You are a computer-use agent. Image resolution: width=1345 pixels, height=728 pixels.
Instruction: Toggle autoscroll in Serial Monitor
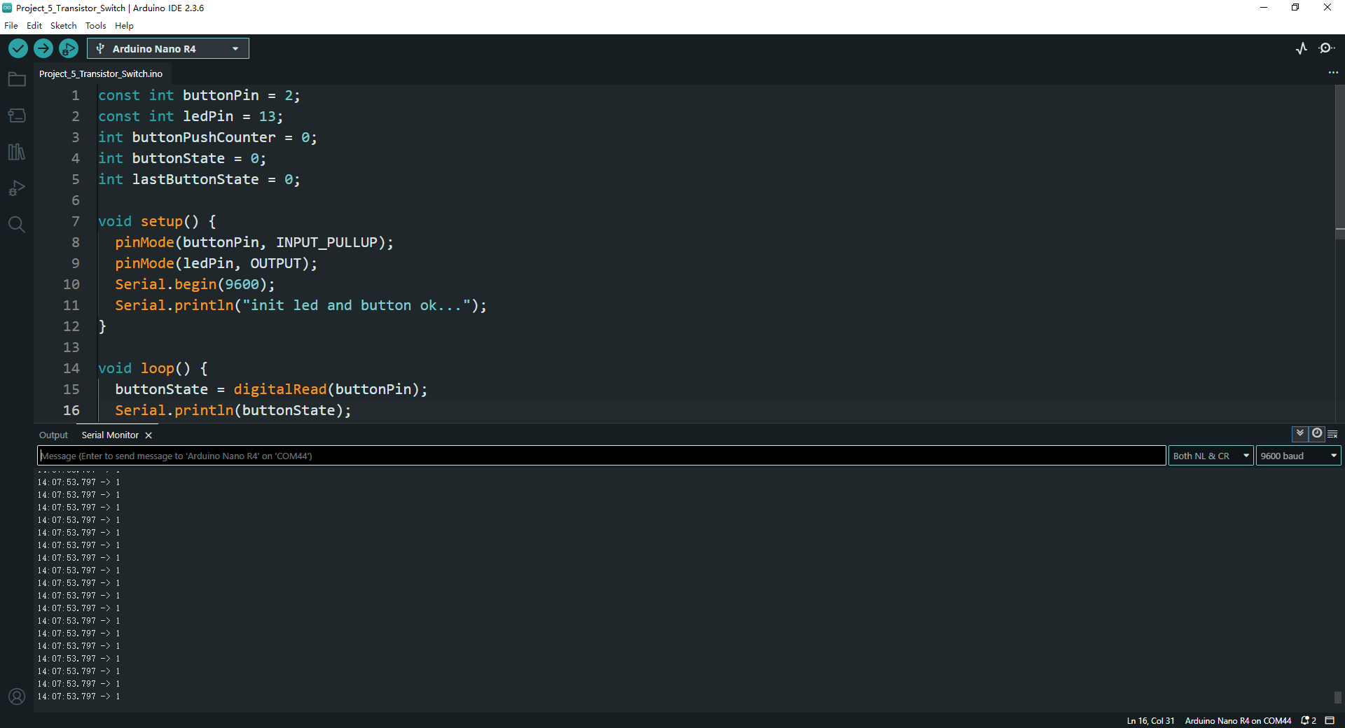(x=1300, y=433)
